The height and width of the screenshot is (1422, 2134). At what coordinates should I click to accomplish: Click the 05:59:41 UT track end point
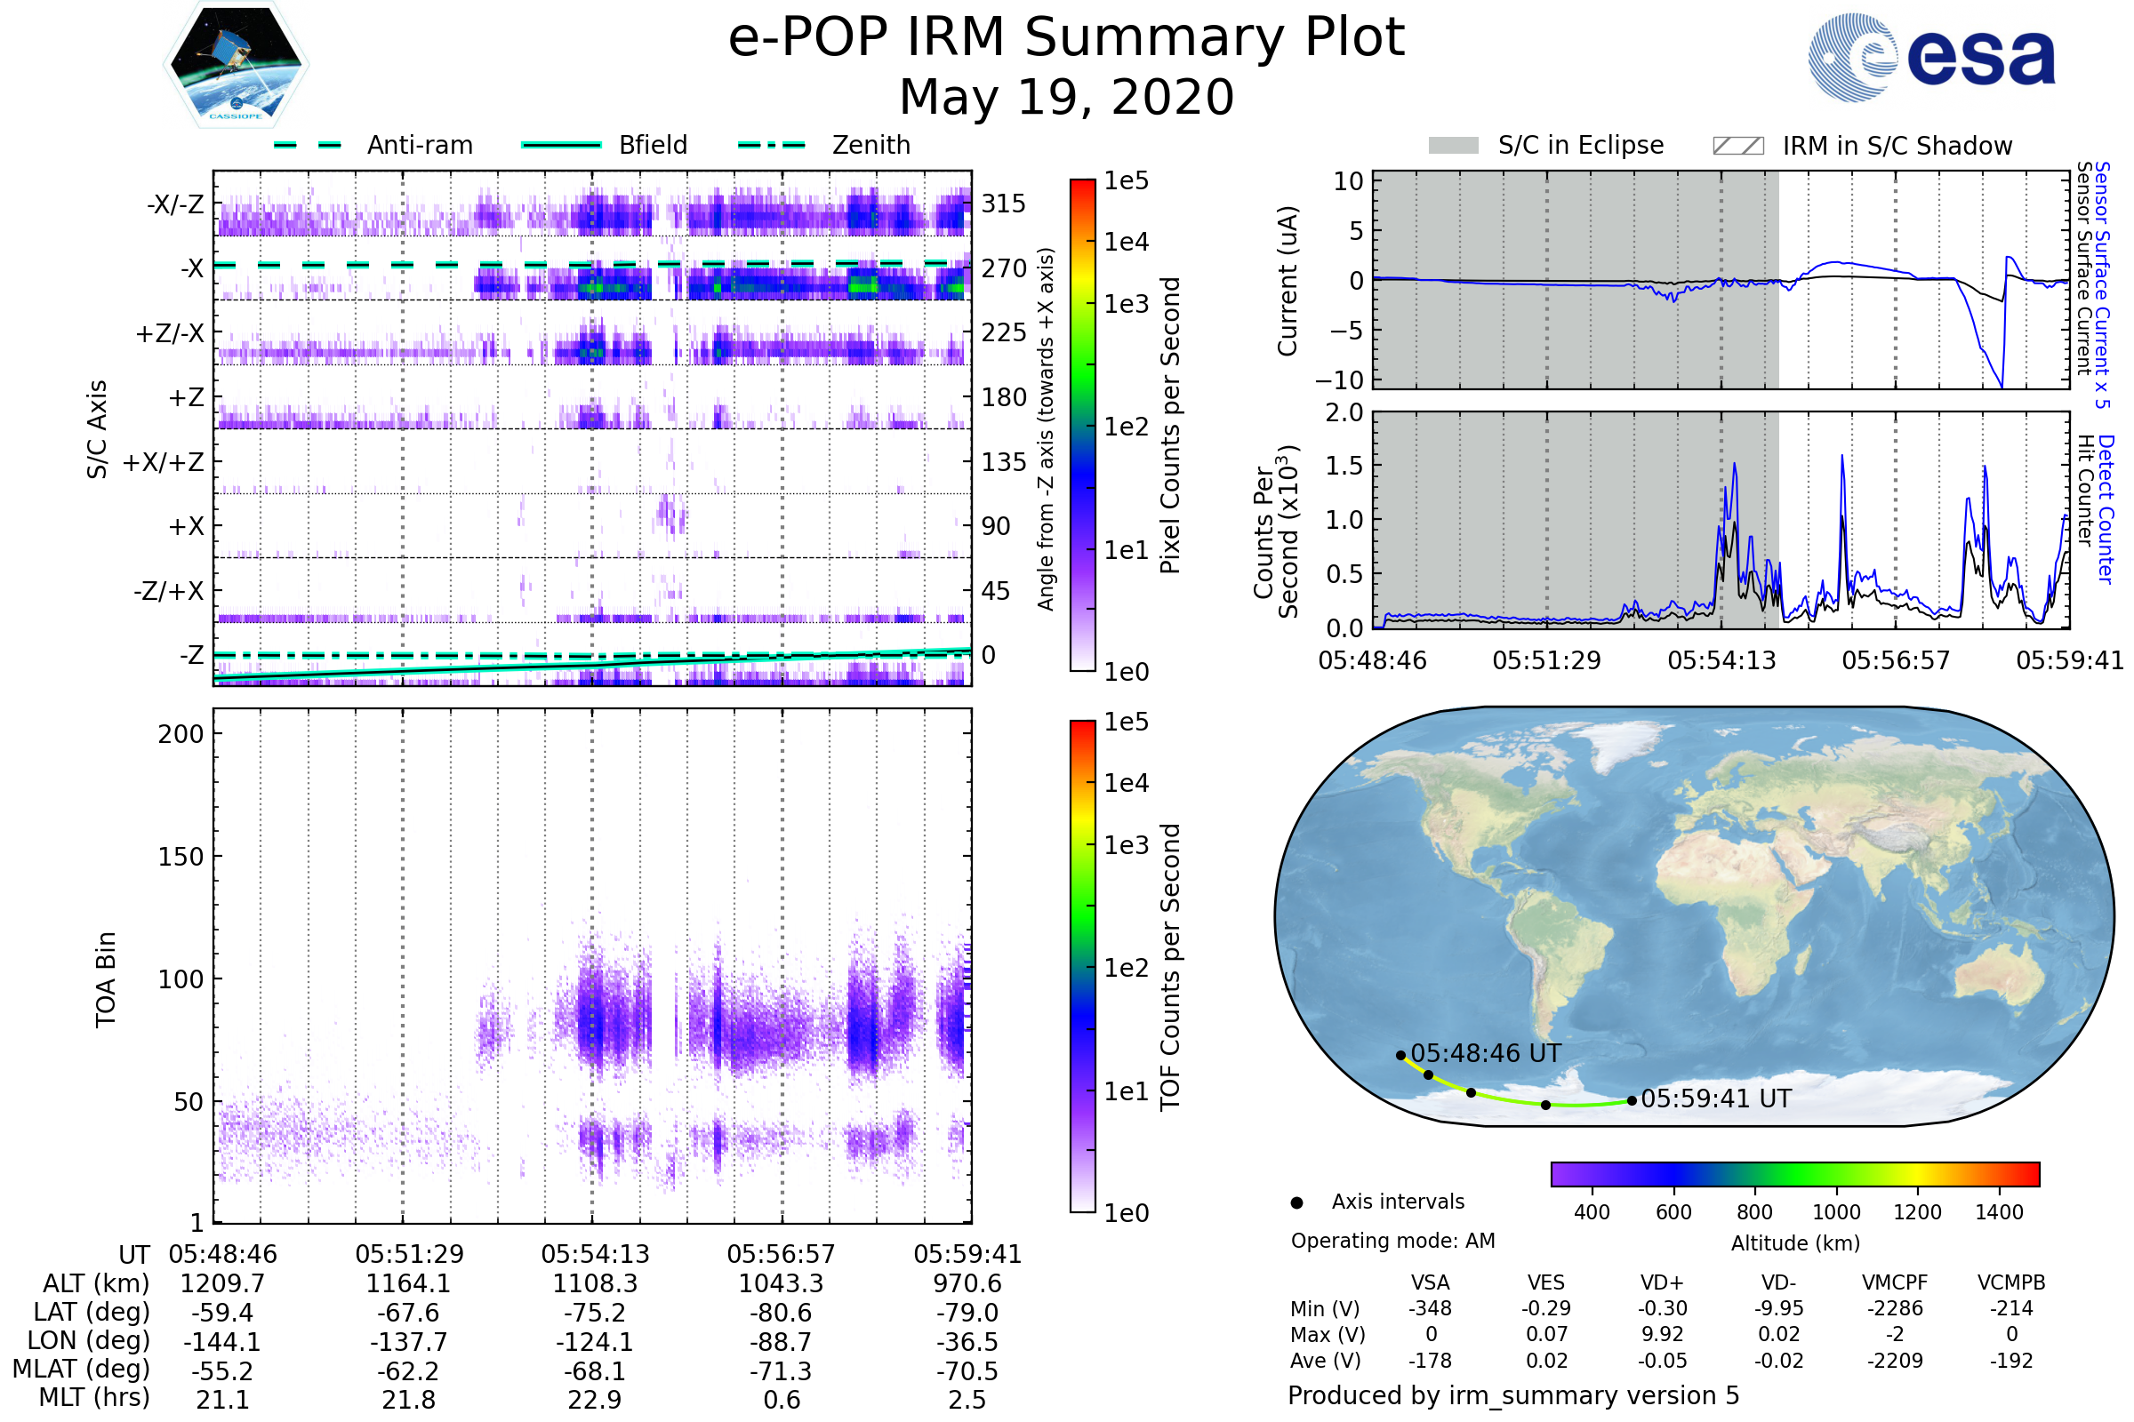(x=1633, y=1101)
